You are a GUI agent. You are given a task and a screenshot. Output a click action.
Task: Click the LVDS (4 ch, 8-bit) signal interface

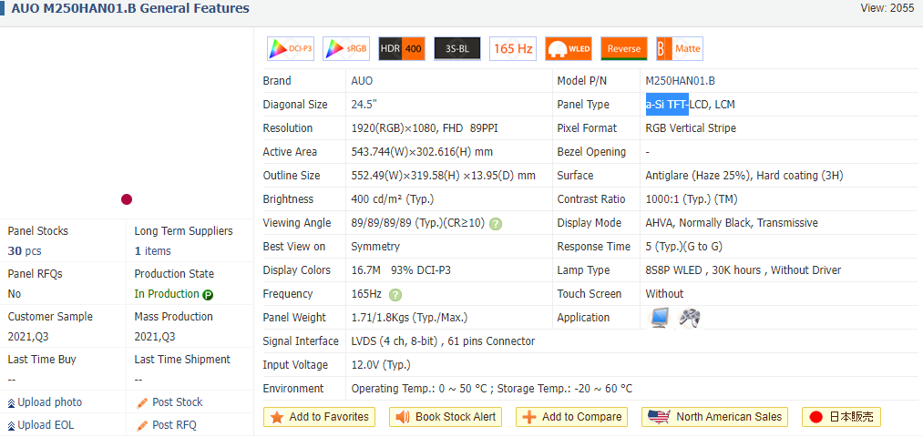(443, 341)
